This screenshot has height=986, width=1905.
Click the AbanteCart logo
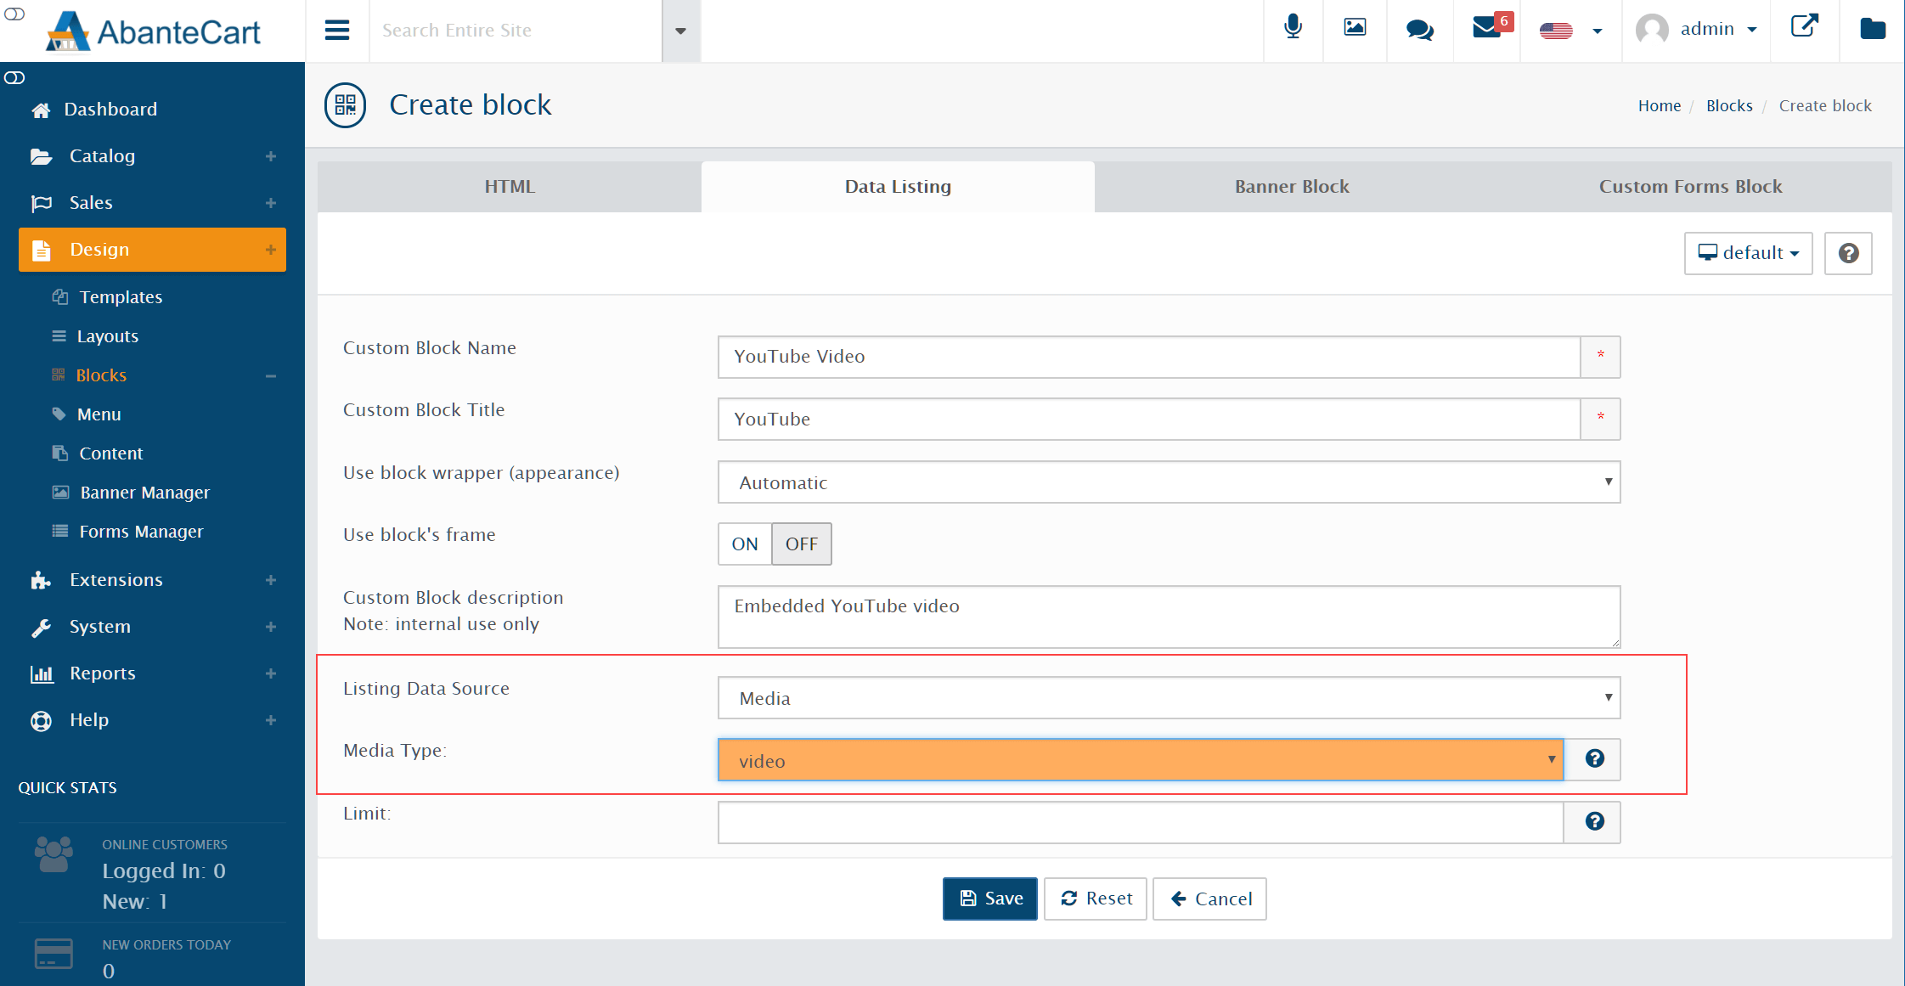click(154, 31)
